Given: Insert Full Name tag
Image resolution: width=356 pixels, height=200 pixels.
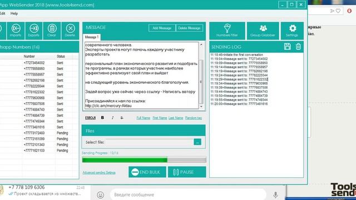Looking at the screenshot, I should pyautogui.click(x=144, y=118).
